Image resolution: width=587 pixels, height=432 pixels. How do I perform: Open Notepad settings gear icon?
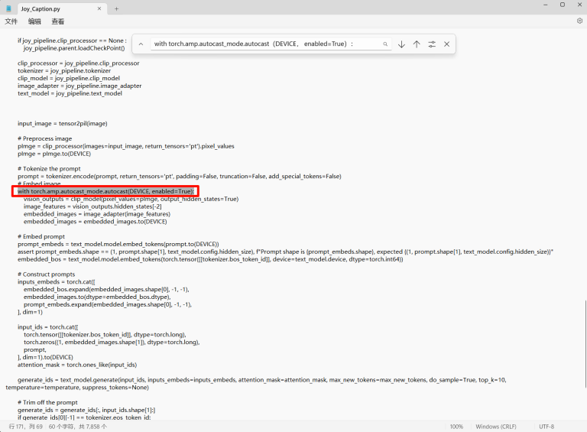click(x=579, y=21)
